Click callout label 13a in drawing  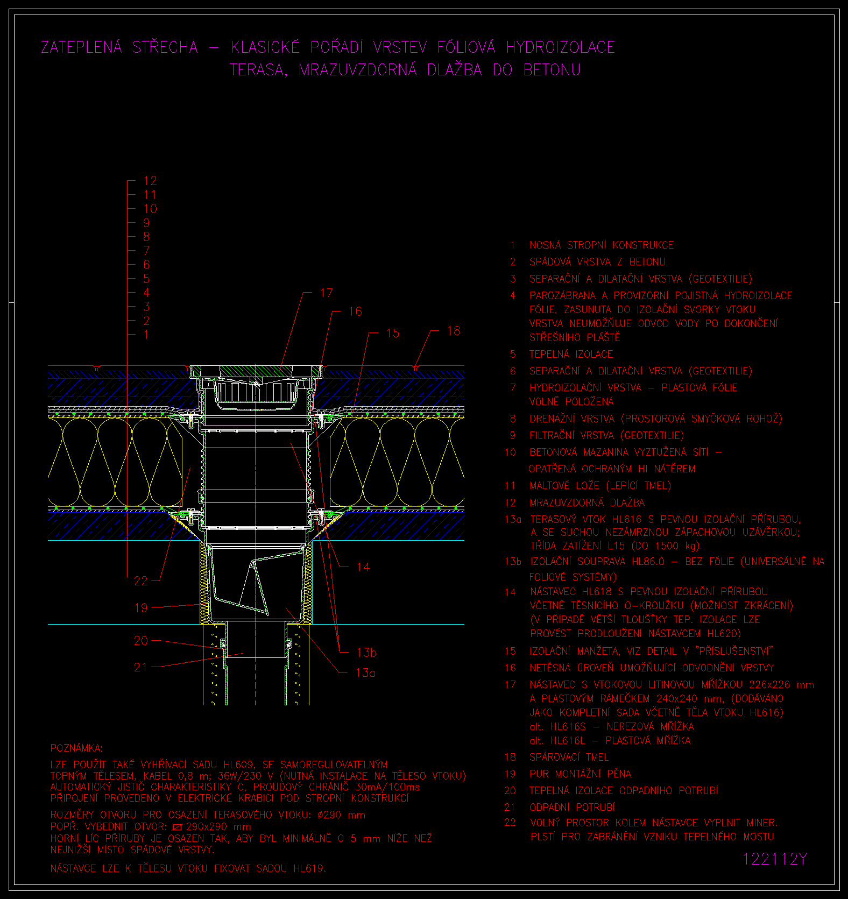(365, 673)
